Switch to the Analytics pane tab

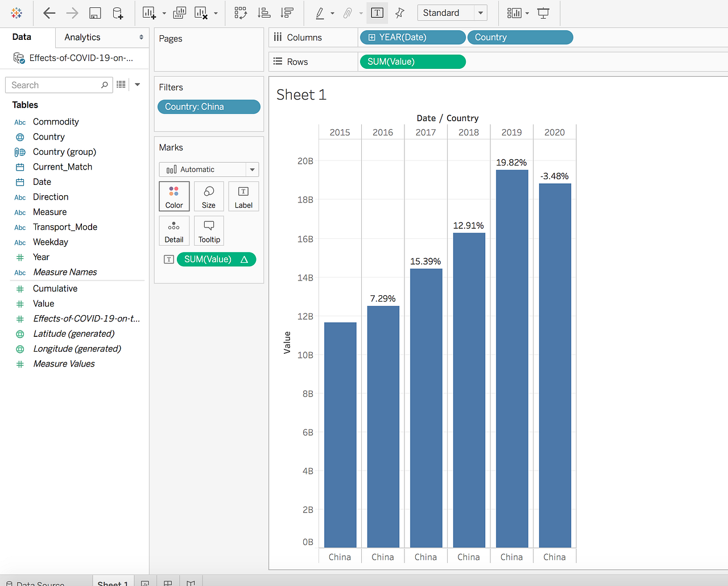tap(82, 38)
